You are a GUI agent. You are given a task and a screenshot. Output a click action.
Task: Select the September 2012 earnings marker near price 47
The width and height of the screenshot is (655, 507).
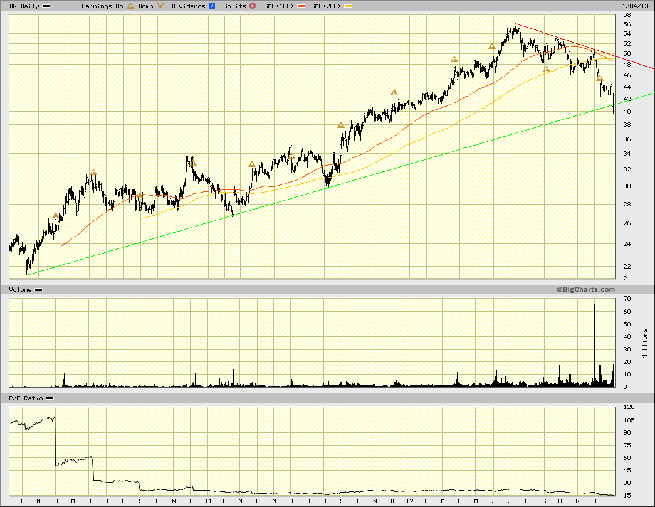(x=546, y=70)
